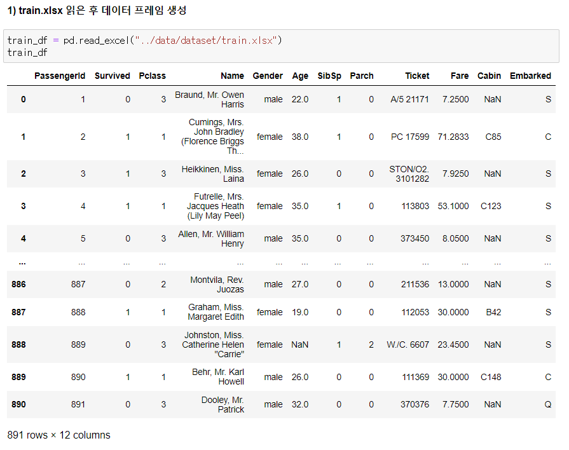Click row index label 890
Image resolution: width=569 pixels, height=450 pixels.
click(x=18, y=404)
